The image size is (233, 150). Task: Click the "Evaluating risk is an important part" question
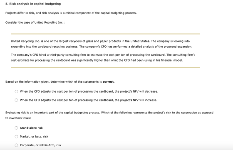point(109,115)
